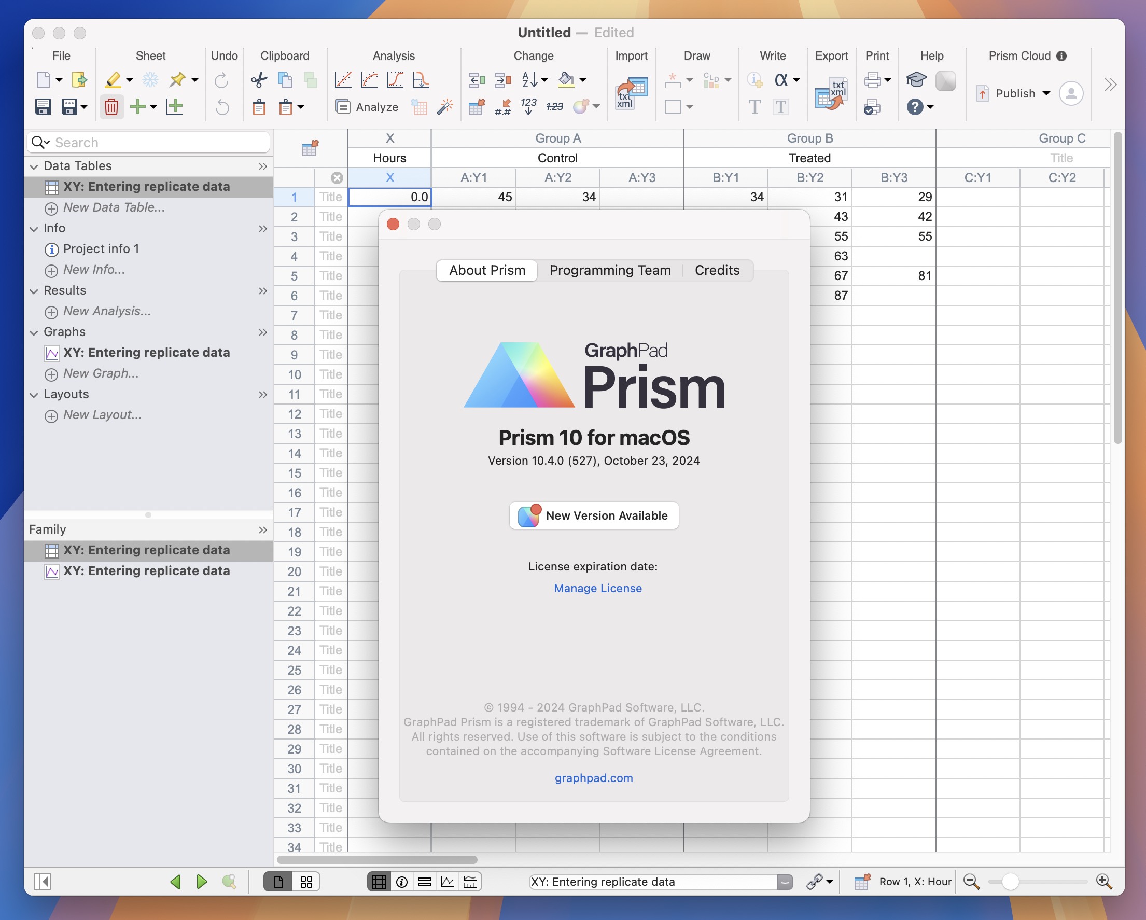
Task: Switch to the Credits tab
Action: click(x=717, y=270)
